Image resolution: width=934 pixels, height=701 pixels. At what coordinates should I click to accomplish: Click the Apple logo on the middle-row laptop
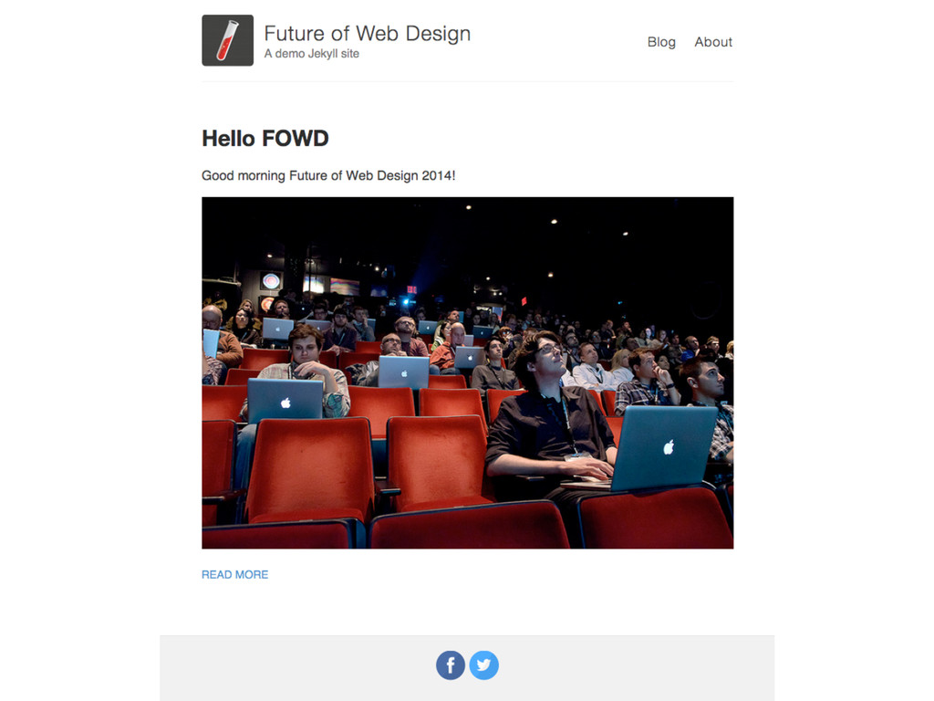(404, 373)
